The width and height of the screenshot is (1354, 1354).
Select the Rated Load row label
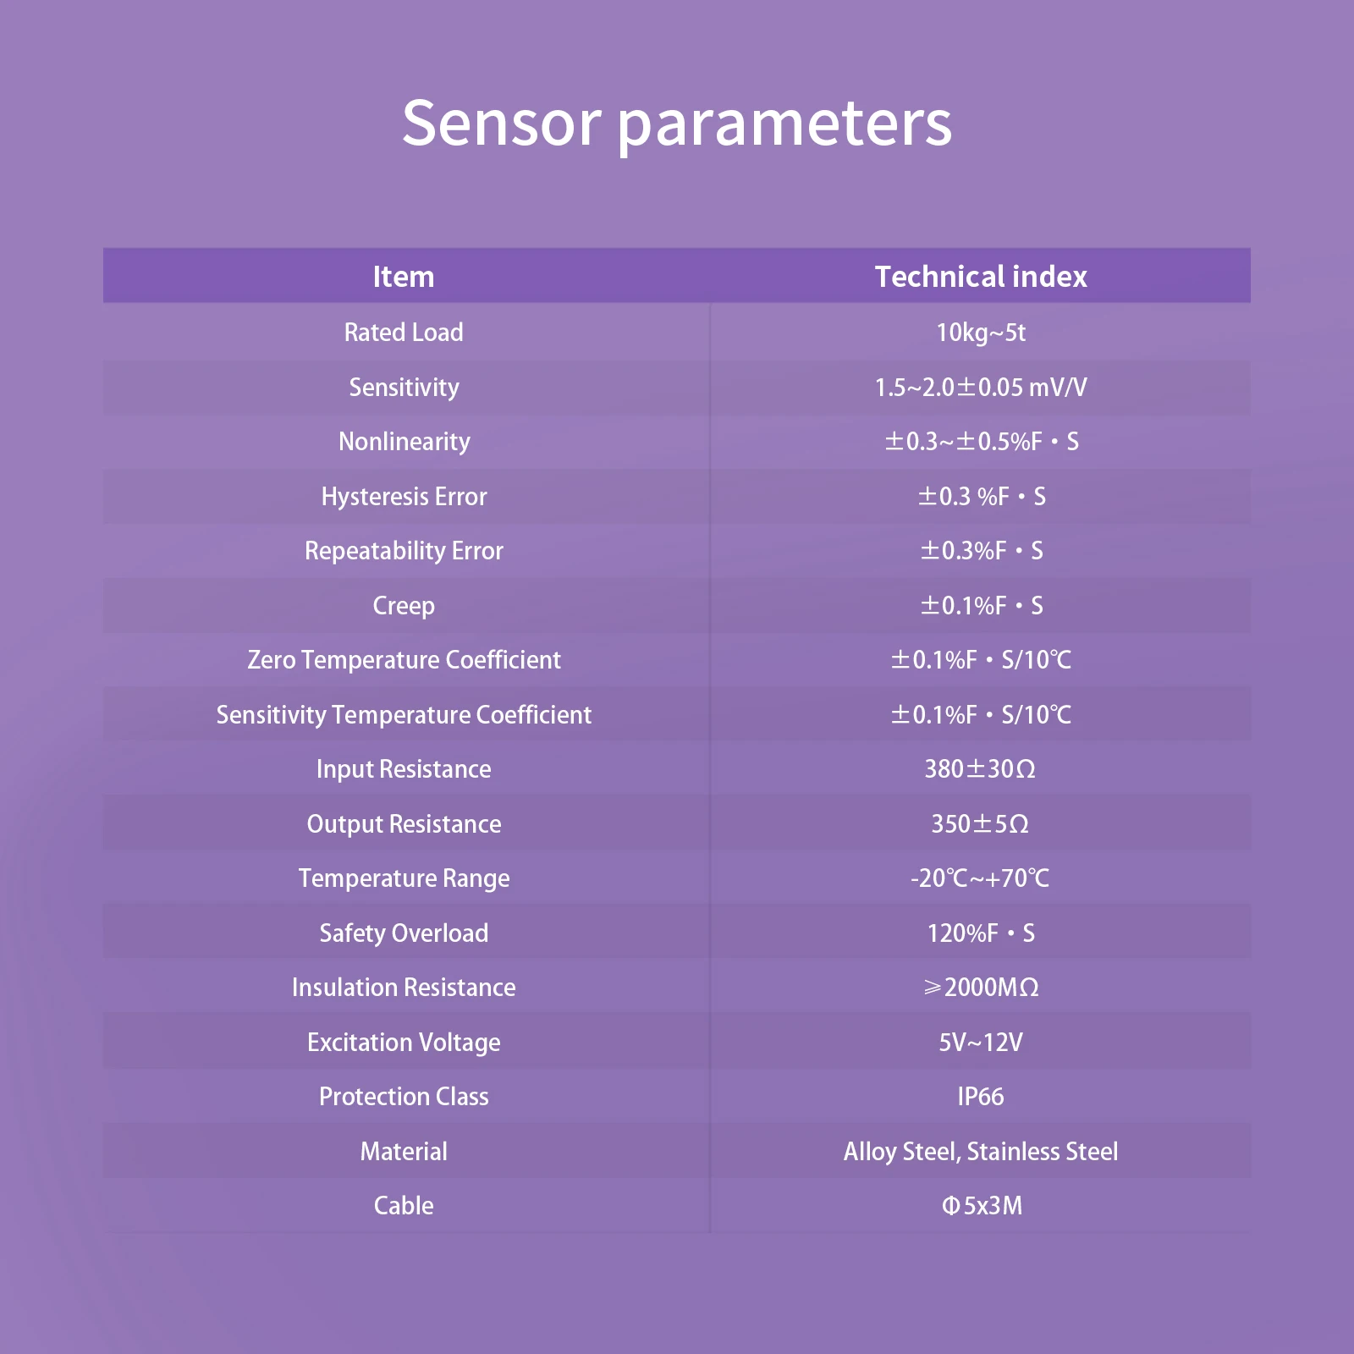(x=404, y=333)
